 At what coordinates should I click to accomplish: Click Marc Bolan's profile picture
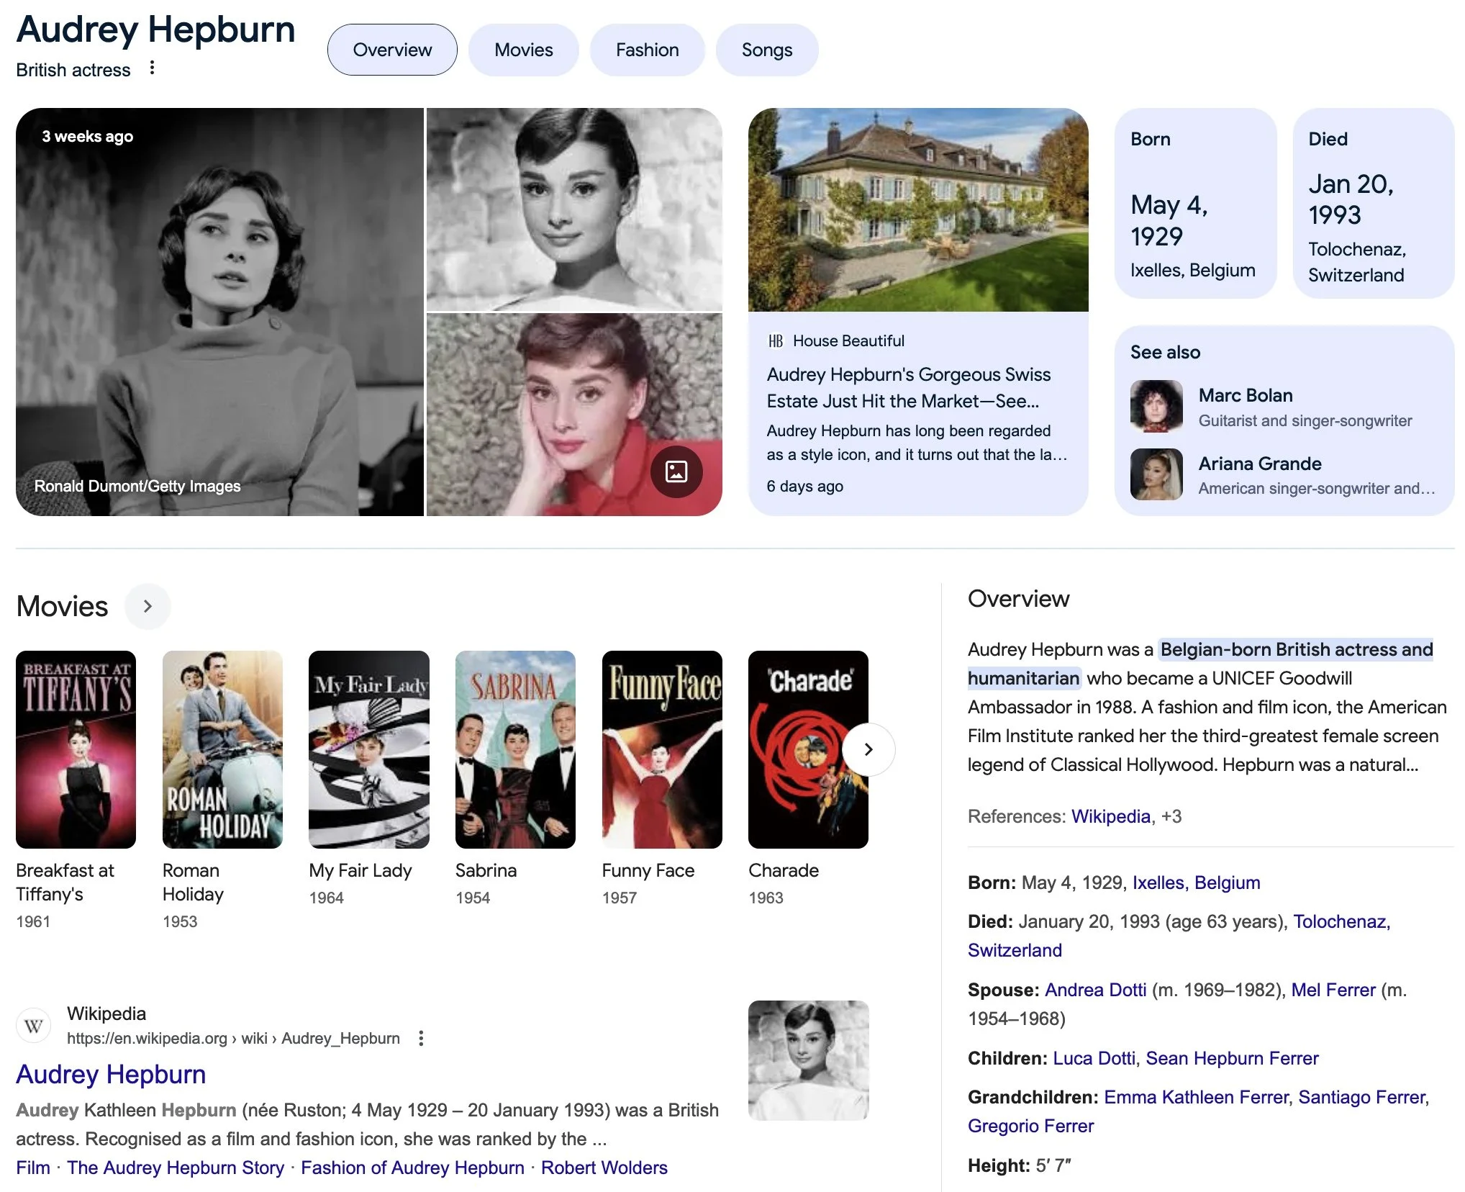point(1156,406)
